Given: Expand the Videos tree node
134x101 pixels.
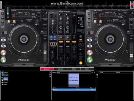Looking at the screenshot, I should [1, 82].
